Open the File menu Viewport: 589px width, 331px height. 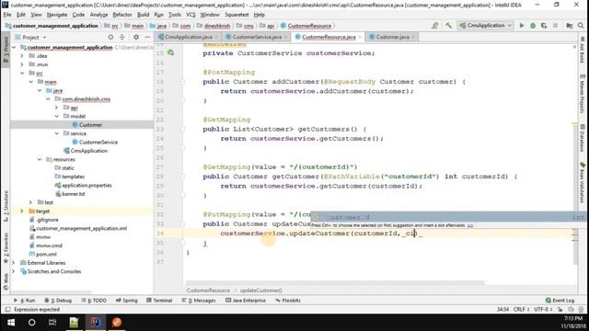[7, 15]
